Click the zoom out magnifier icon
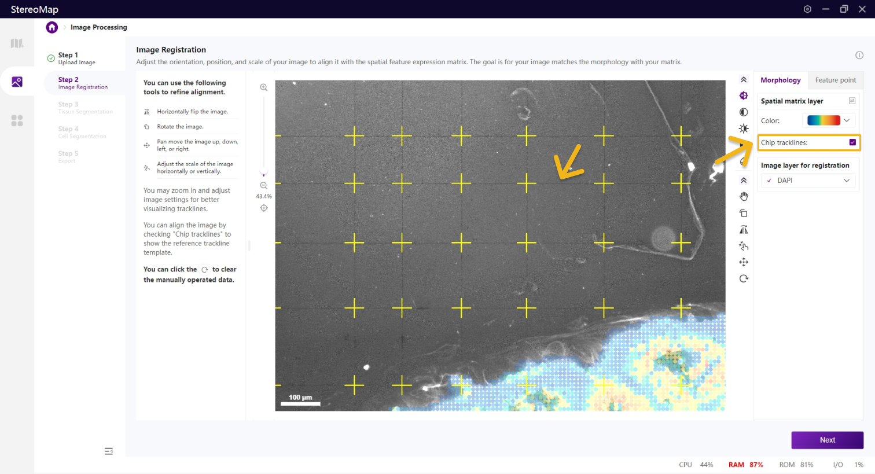The height and width of the screenshot is (474, 875). 264,186
